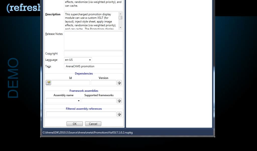Click the Release Notes label
Viewport: 257px width, 151px height.
(54, 34)
